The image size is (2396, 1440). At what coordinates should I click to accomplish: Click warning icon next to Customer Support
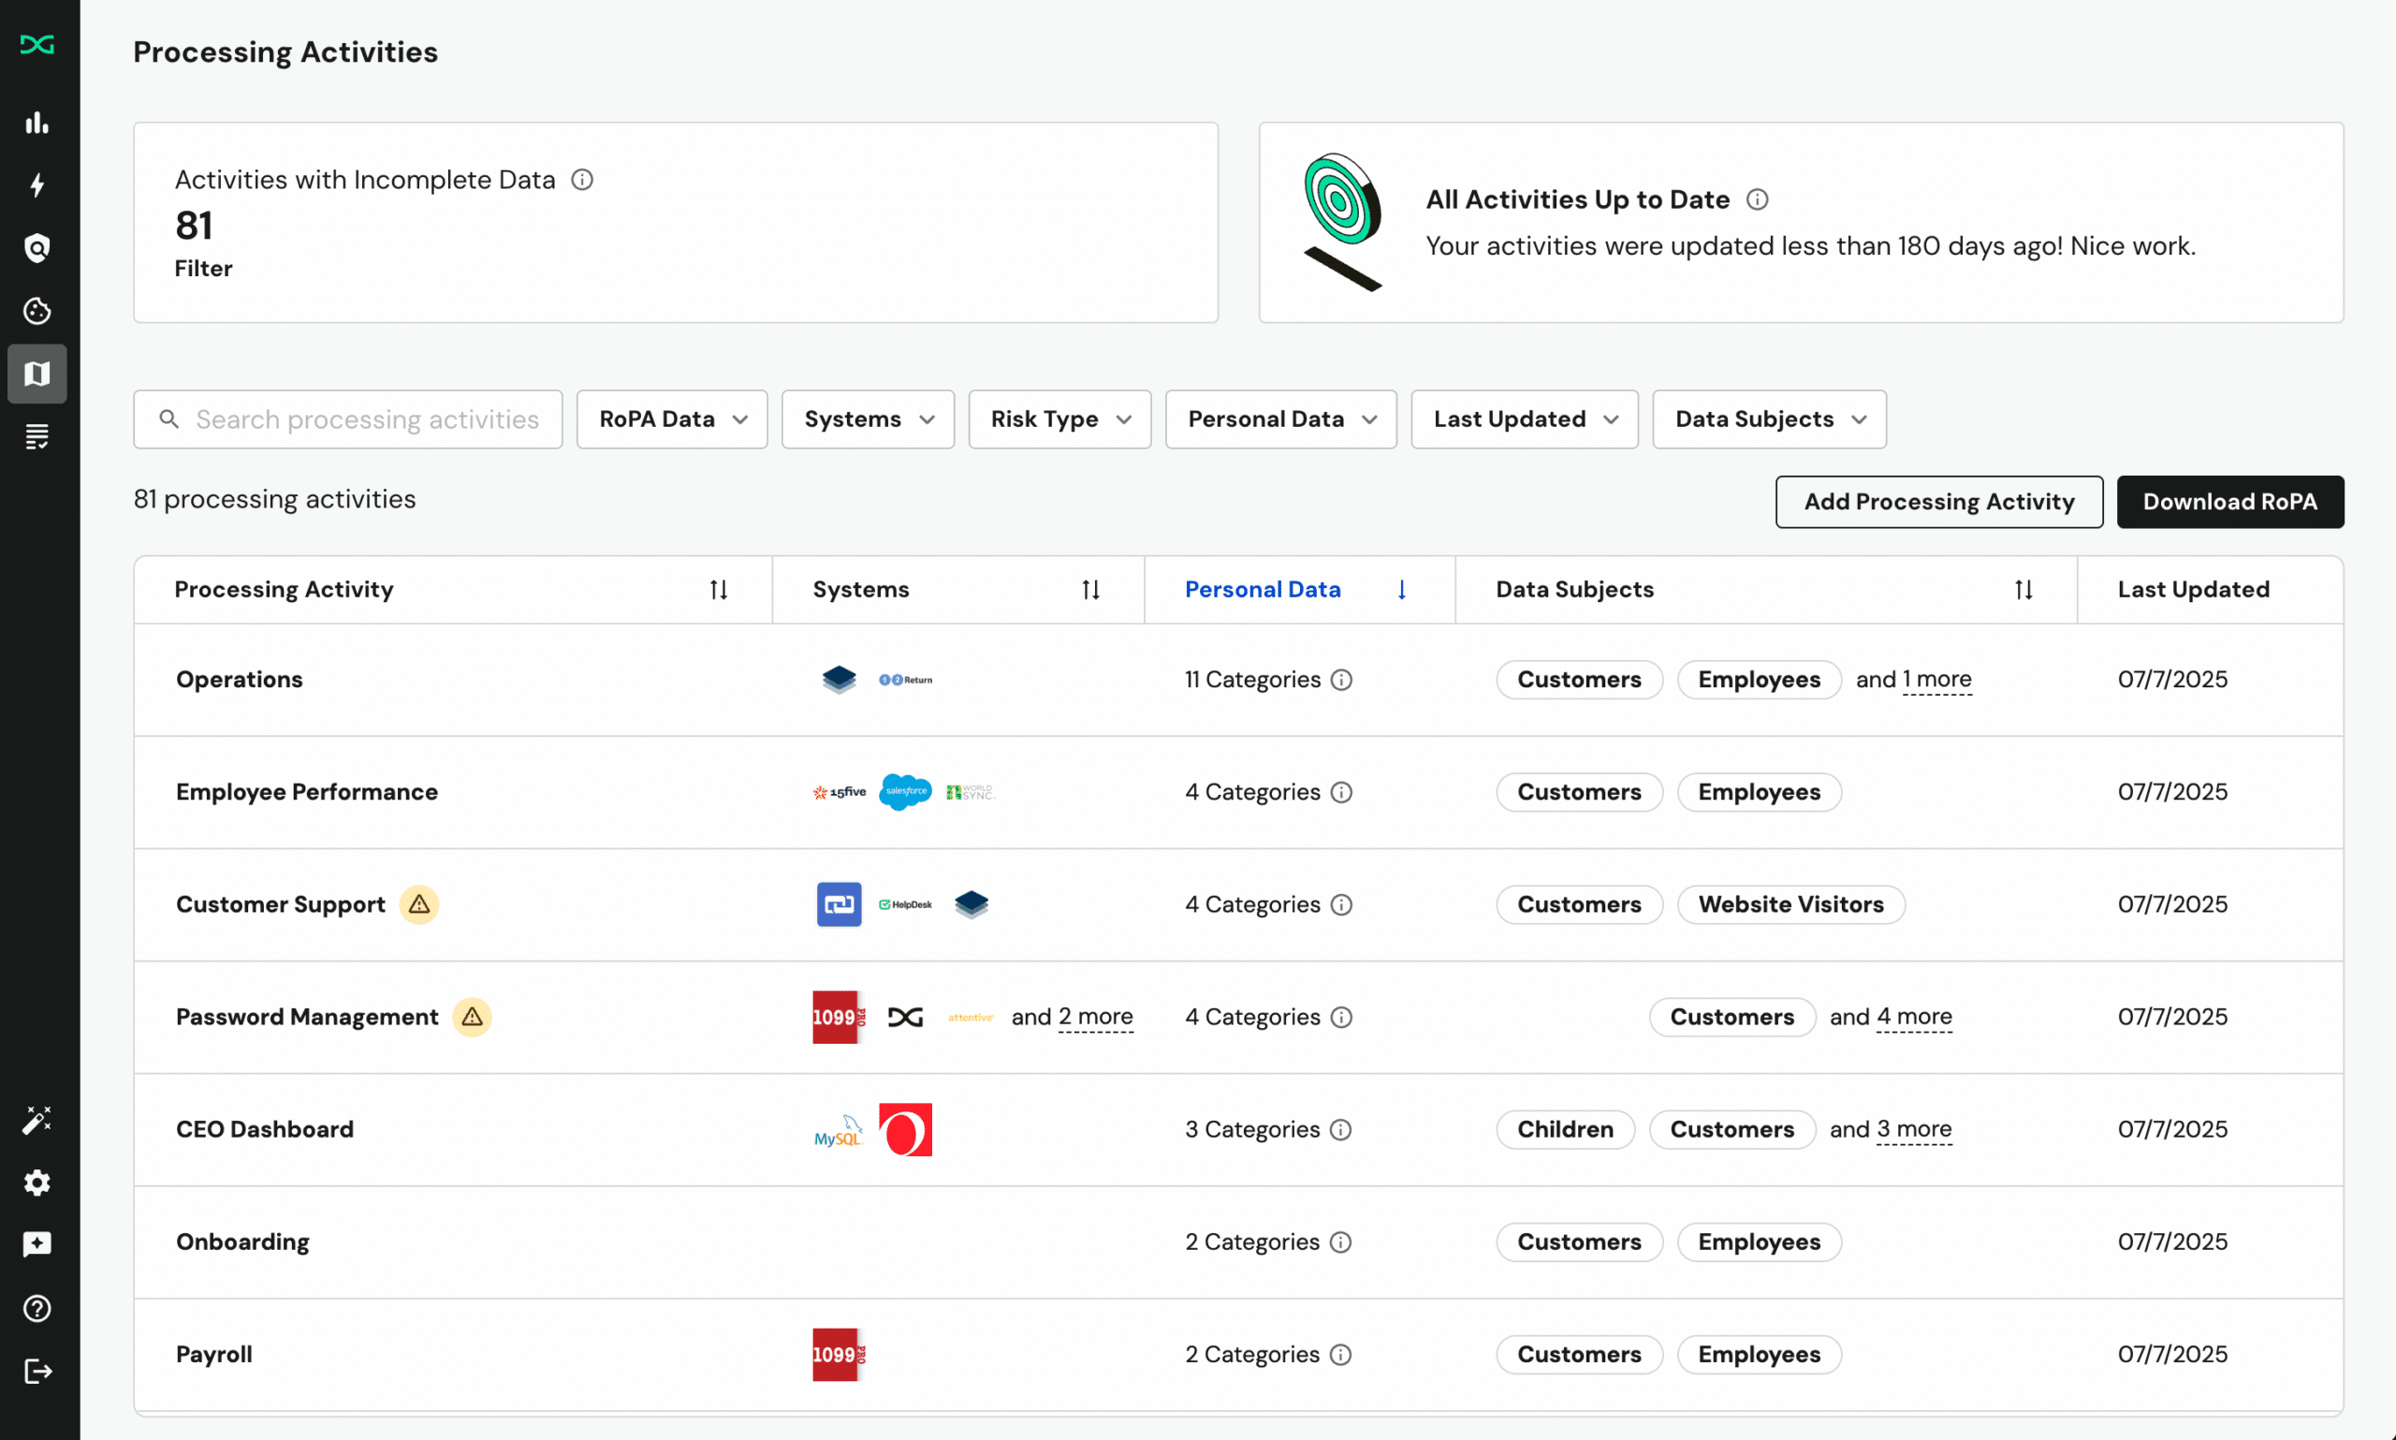point(419,904)
